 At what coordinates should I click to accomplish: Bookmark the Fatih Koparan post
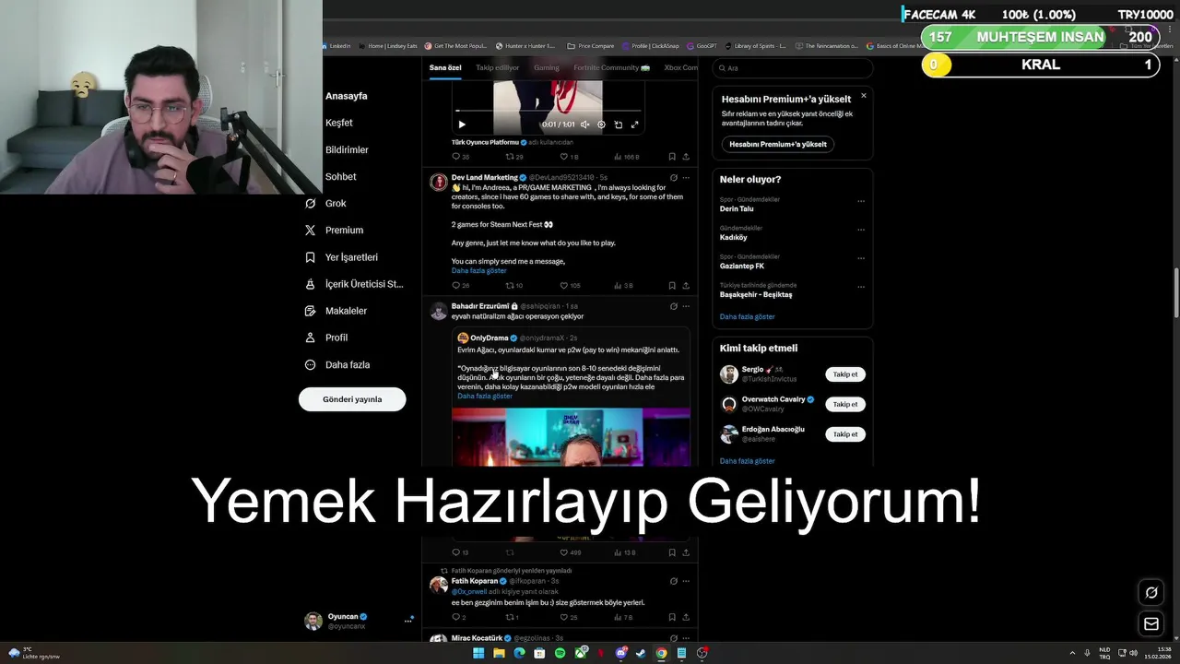(671, 617)
